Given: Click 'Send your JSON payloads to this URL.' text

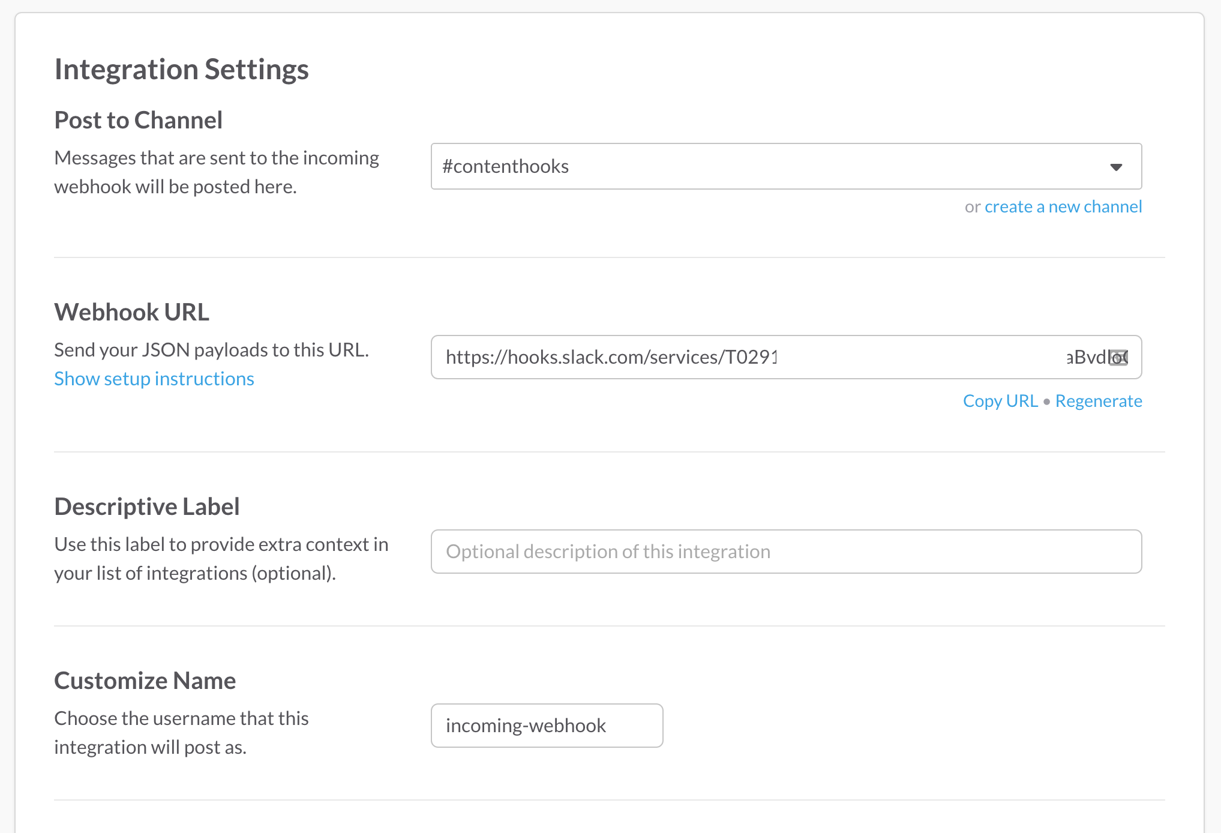Looking at the screenshot, I should [212, 350].
